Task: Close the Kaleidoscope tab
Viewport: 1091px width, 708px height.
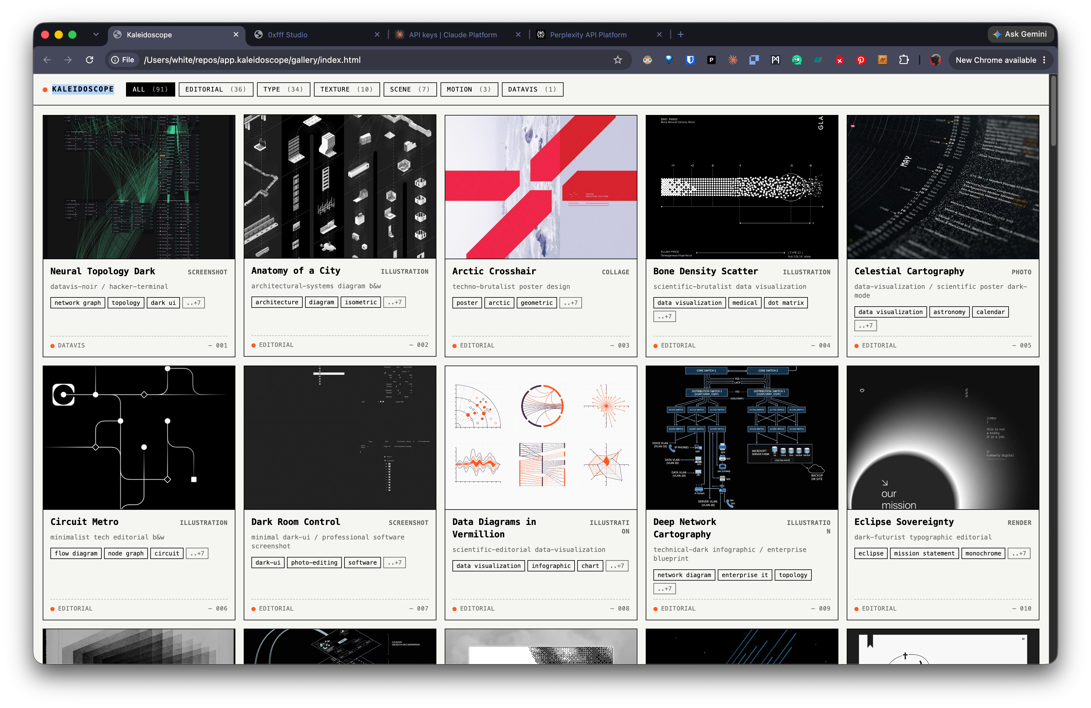Action: pyautogui.click(x=236, y=34)
